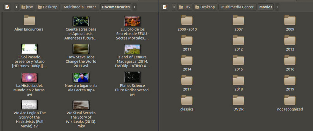Select Planet Science Pluto Rediscovered video
Screen dimensions: 313x131
click(x=132, y=77)
